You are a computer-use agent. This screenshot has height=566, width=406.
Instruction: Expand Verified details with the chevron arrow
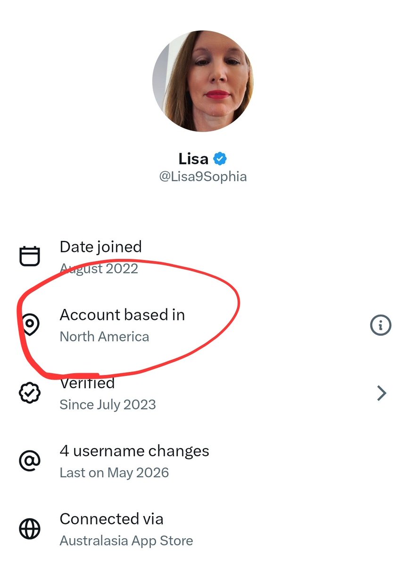click(x=382, y=393)
